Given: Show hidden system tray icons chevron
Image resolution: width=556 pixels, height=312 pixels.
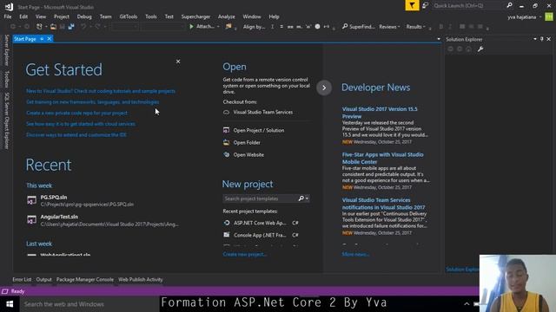Looking at the screenshot, I should 467,304.
